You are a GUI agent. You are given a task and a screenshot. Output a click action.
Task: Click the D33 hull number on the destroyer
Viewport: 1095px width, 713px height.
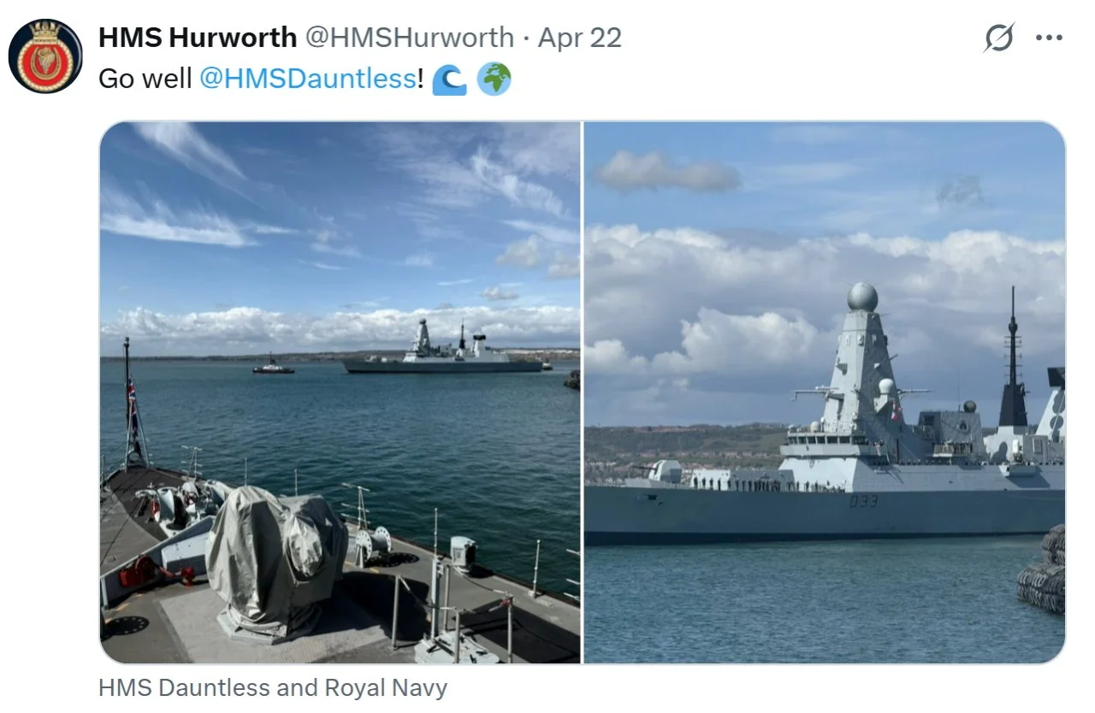(863, 501)
